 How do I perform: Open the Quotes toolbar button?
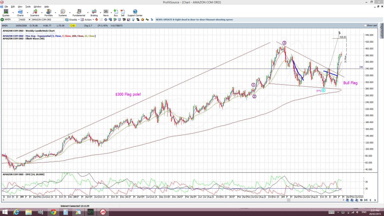6,13
